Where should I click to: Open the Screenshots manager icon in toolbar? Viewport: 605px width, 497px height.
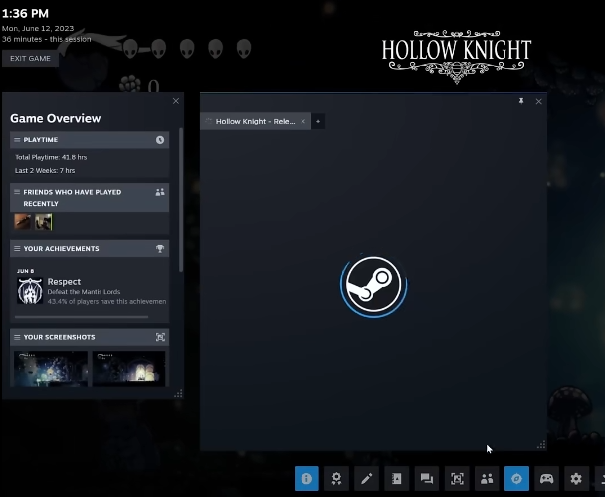457,478
